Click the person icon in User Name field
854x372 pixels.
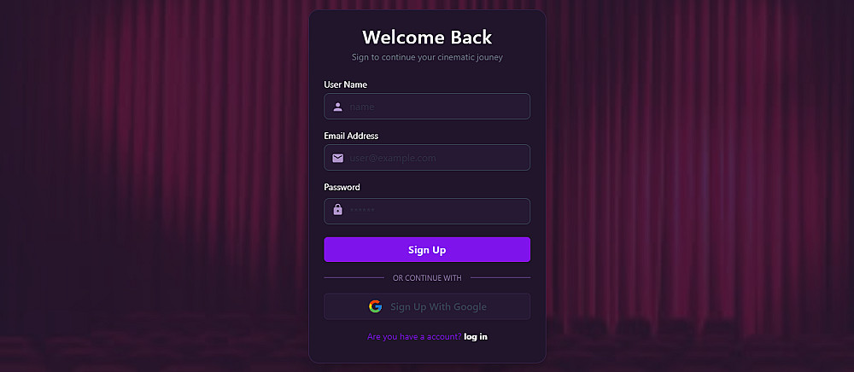click(x=338, y=107)
